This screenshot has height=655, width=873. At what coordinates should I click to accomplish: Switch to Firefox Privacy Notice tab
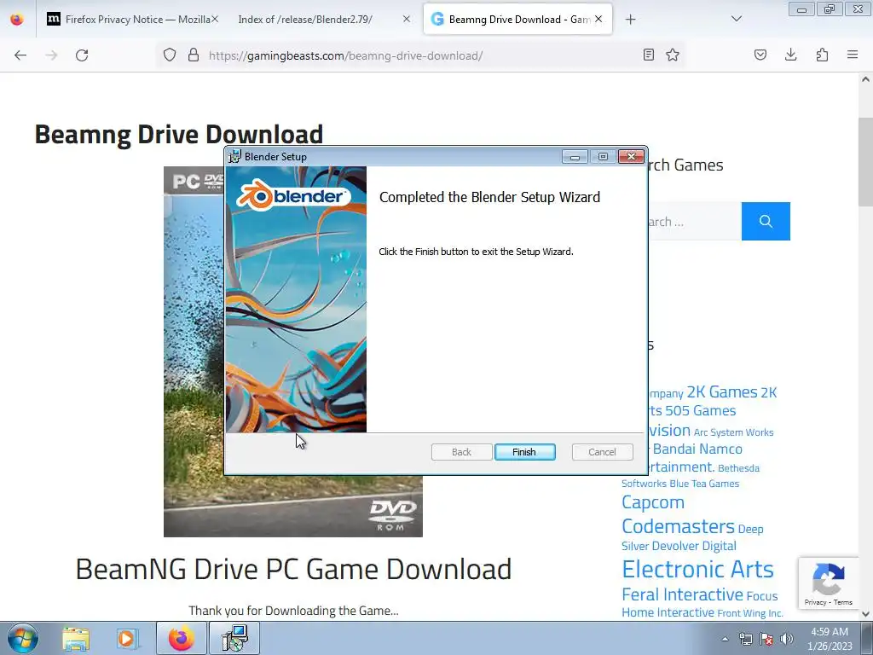point(131,20)
